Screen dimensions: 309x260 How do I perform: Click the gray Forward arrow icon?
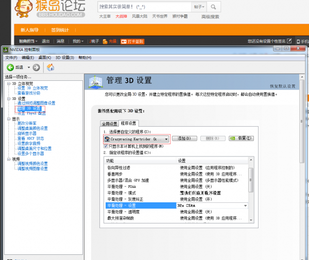coord(36,67)
